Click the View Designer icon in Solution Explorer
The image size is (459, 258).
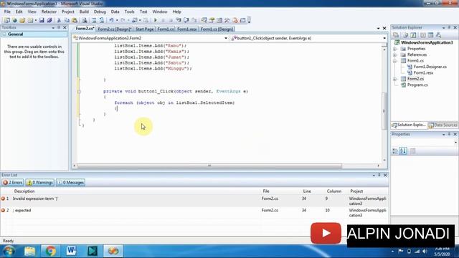[430, 35]
